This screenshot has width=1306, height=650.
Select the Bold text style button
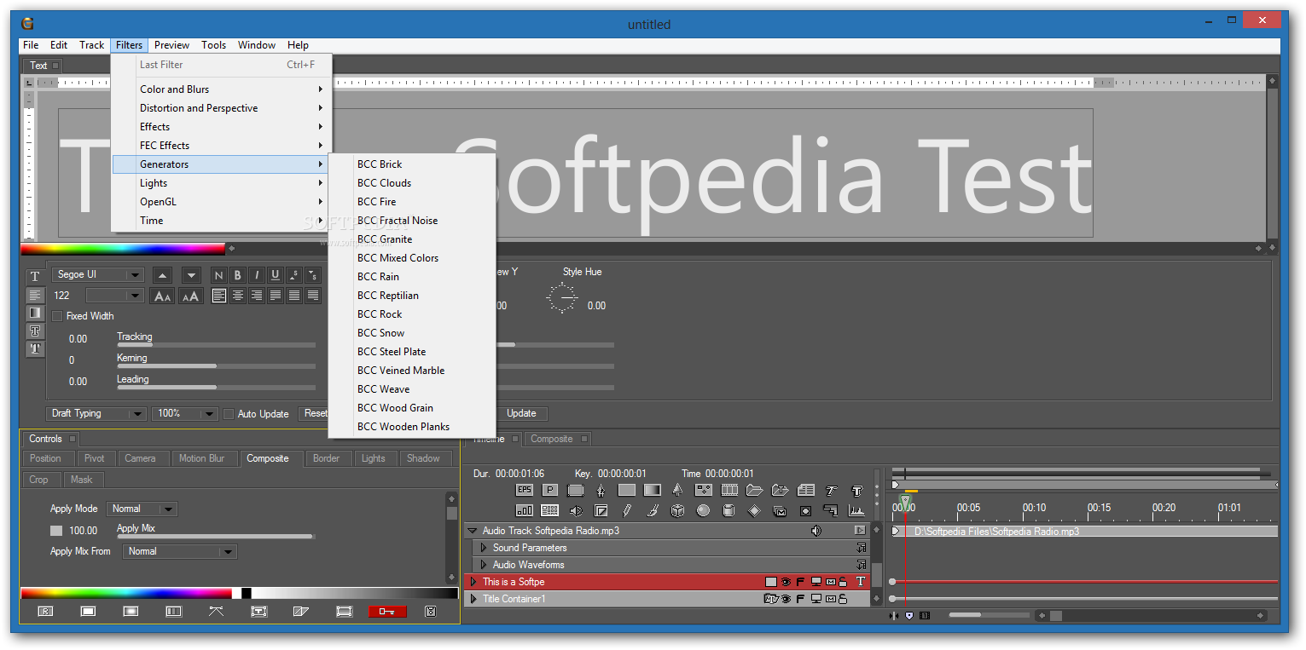237,274
